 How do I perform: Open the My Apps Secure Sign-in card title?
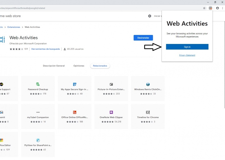pos(75,89)
